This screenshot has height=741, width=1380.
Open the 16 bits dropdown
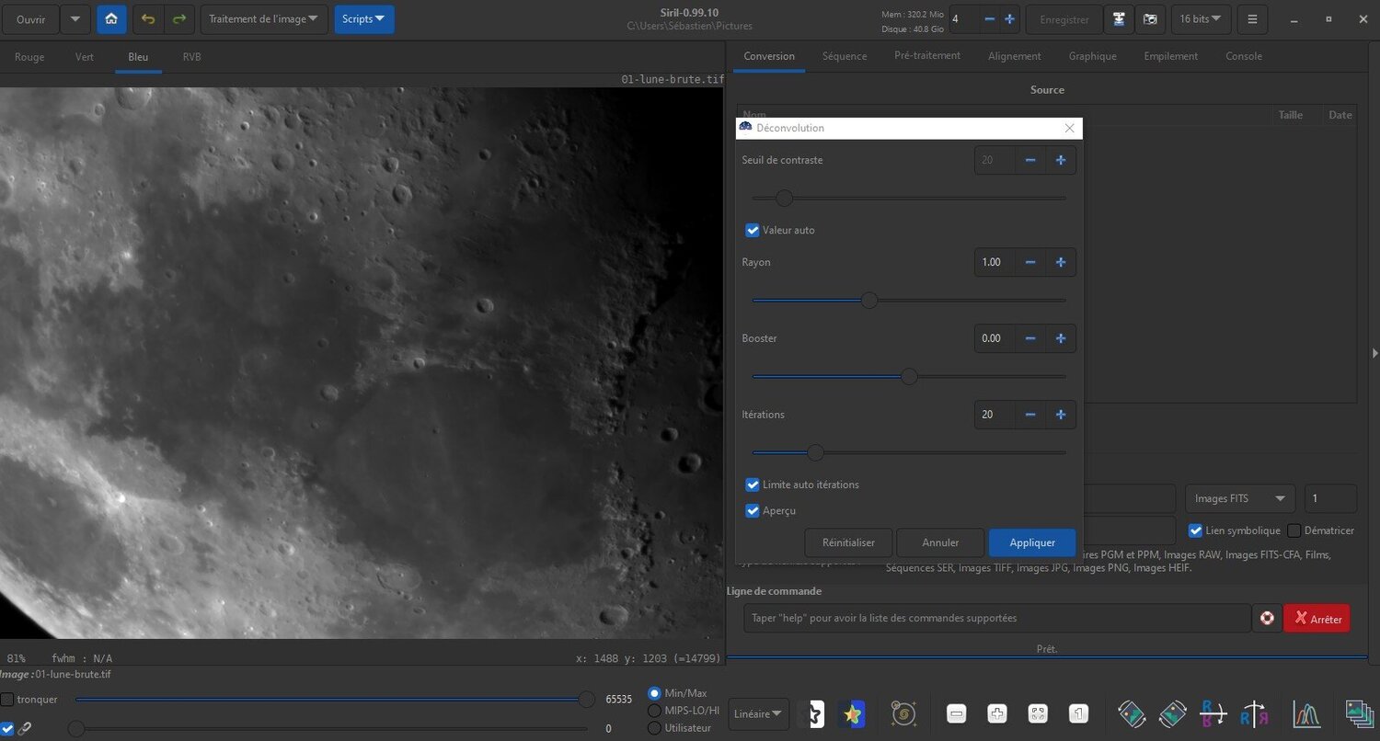tap(1201, 19)
